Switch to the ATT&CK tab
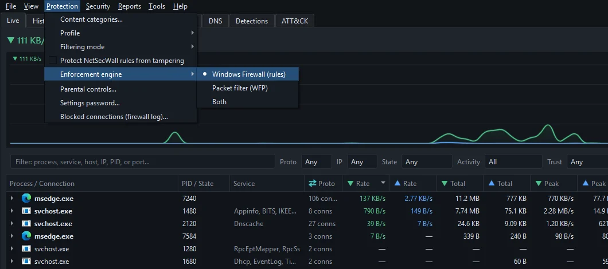The width and height of the screenshot is (608, 269). click(x=295, y=21)
